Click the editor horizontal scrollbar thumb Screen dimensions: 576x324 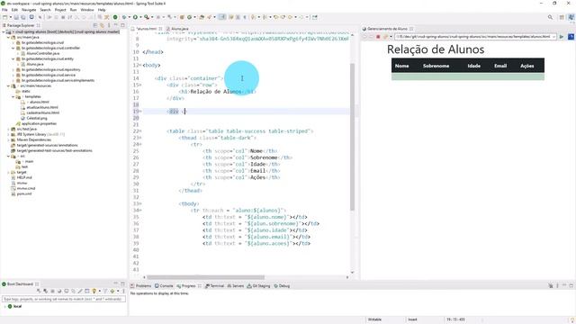click(x=206, y=277)
